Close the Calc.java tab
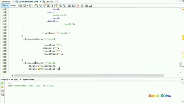 click(56, 2)
